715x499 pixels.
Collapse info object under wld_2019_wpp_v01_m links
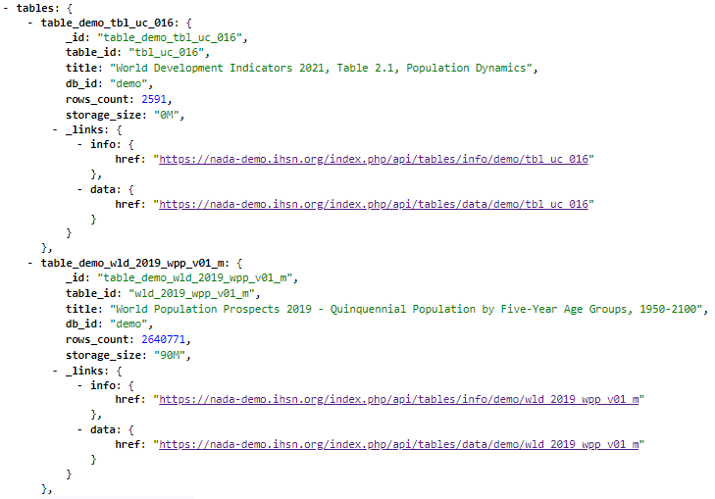(x=79, y=385)
